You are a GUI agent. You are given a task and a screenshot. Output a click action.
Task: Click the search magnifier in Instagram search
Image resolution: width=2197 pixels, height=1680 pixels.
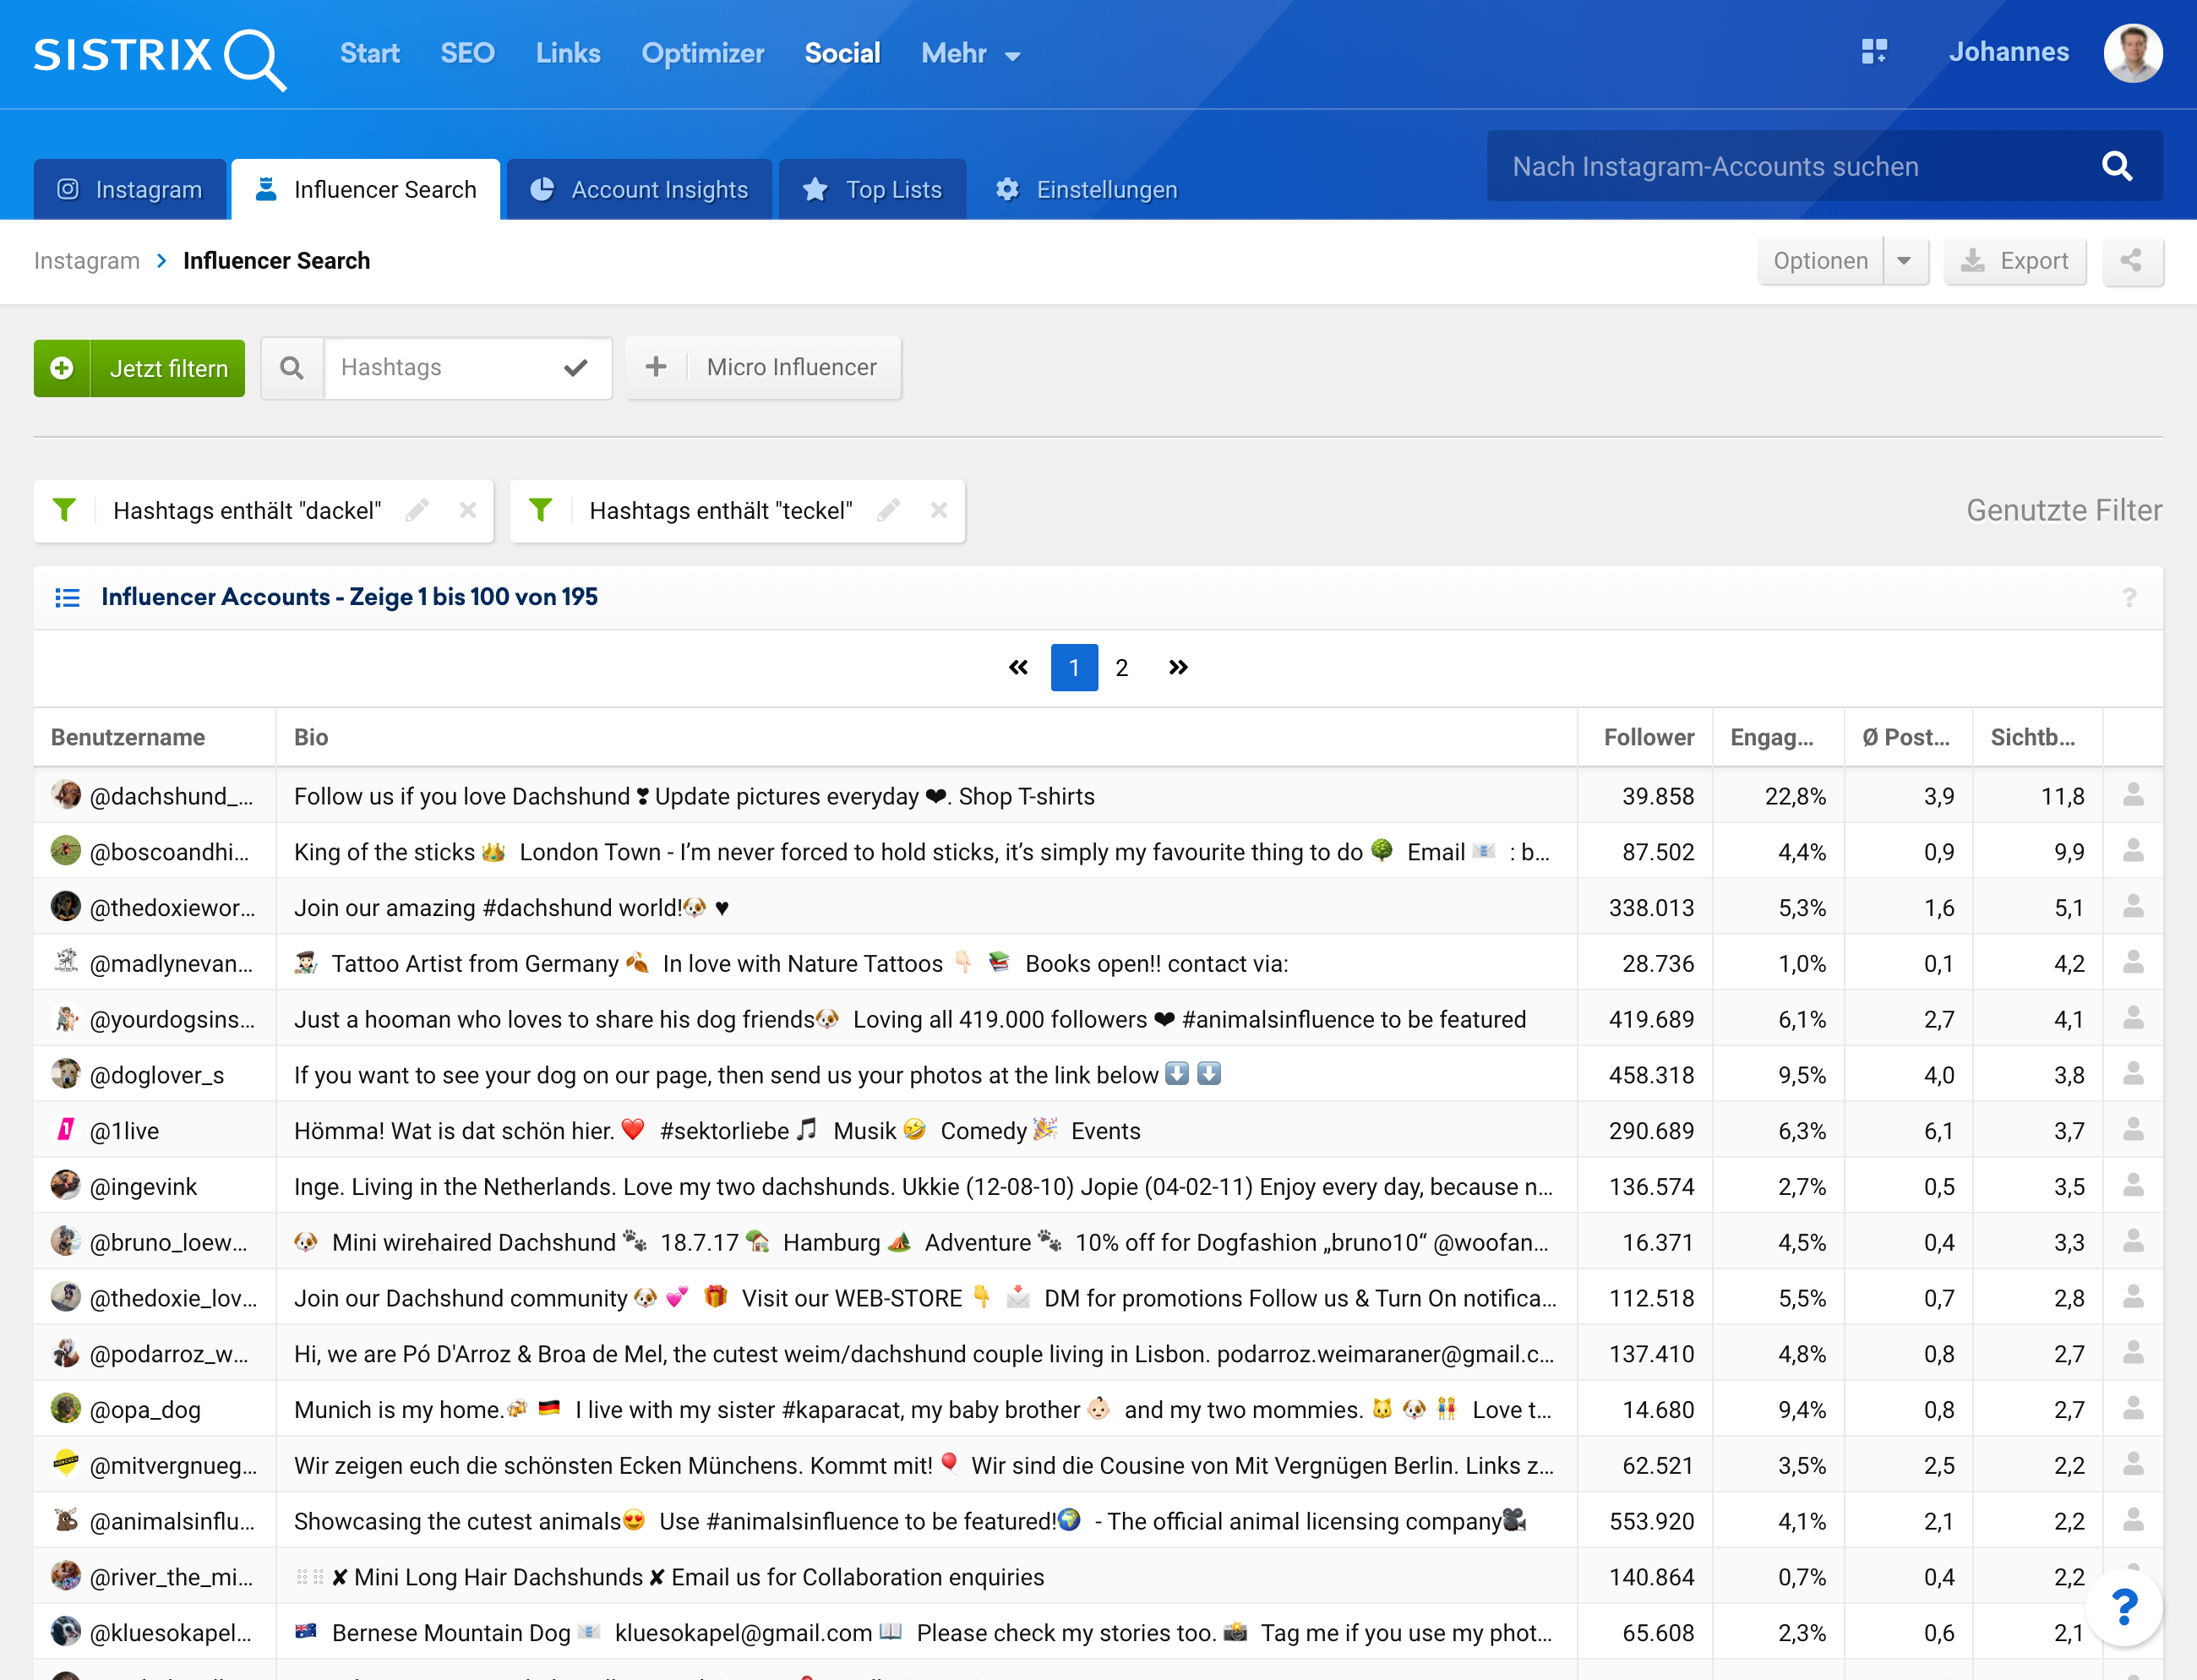[x=2116, y=166]
